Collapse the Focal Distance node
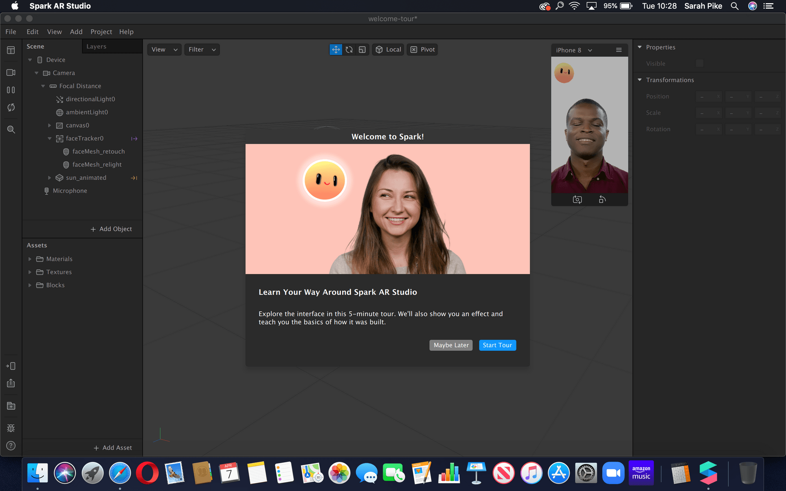786x491 pixels. click(43, 86)
